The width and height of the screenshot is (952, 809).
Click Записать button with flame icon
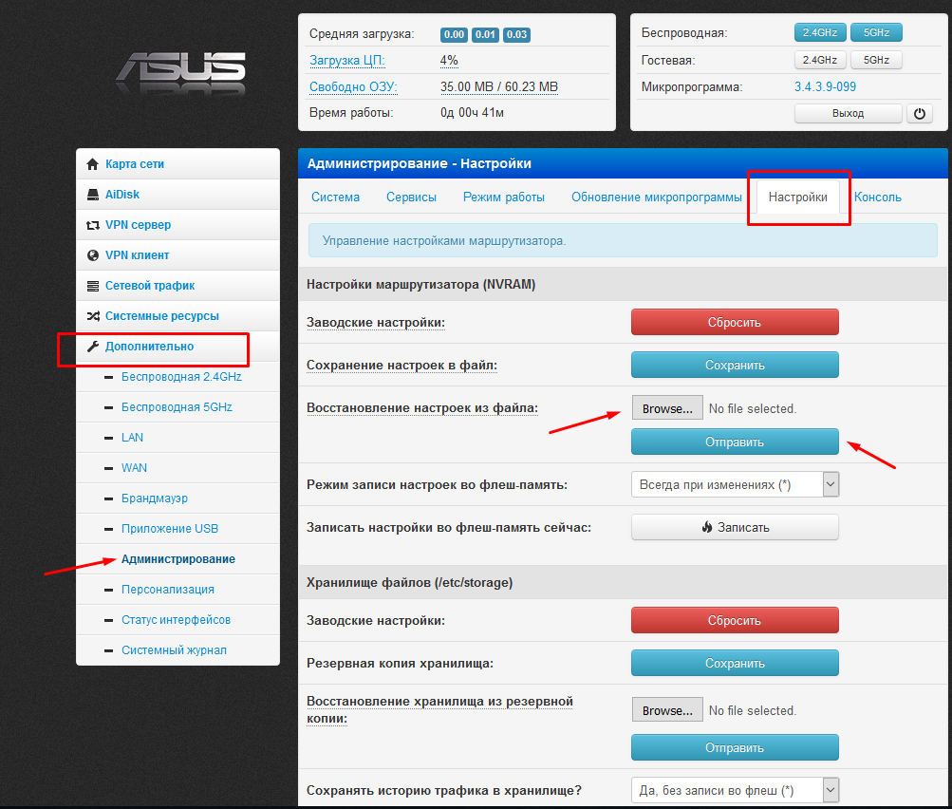(735, 527)
